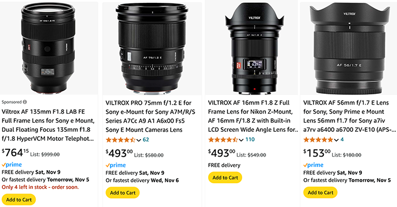Click the Prime badge under the 75mm lens

[x=116, y=165]
